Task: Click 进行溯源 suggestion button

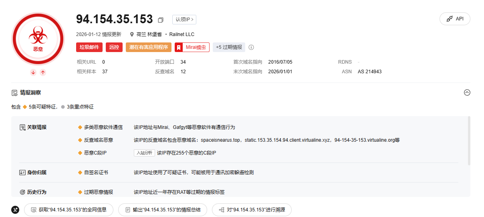Action: click(x=252, y=210)
